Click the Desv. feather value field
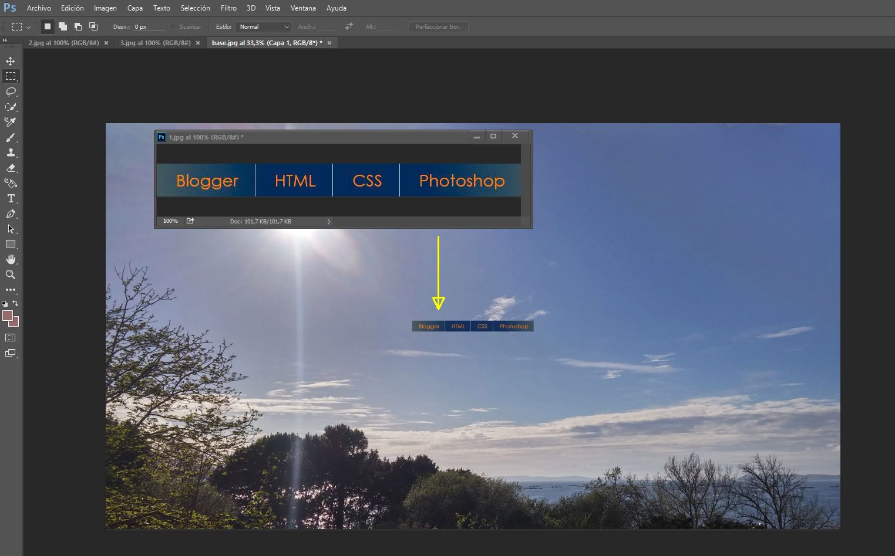This screenshot has width=895, height=556. click(x=149, y=26)
